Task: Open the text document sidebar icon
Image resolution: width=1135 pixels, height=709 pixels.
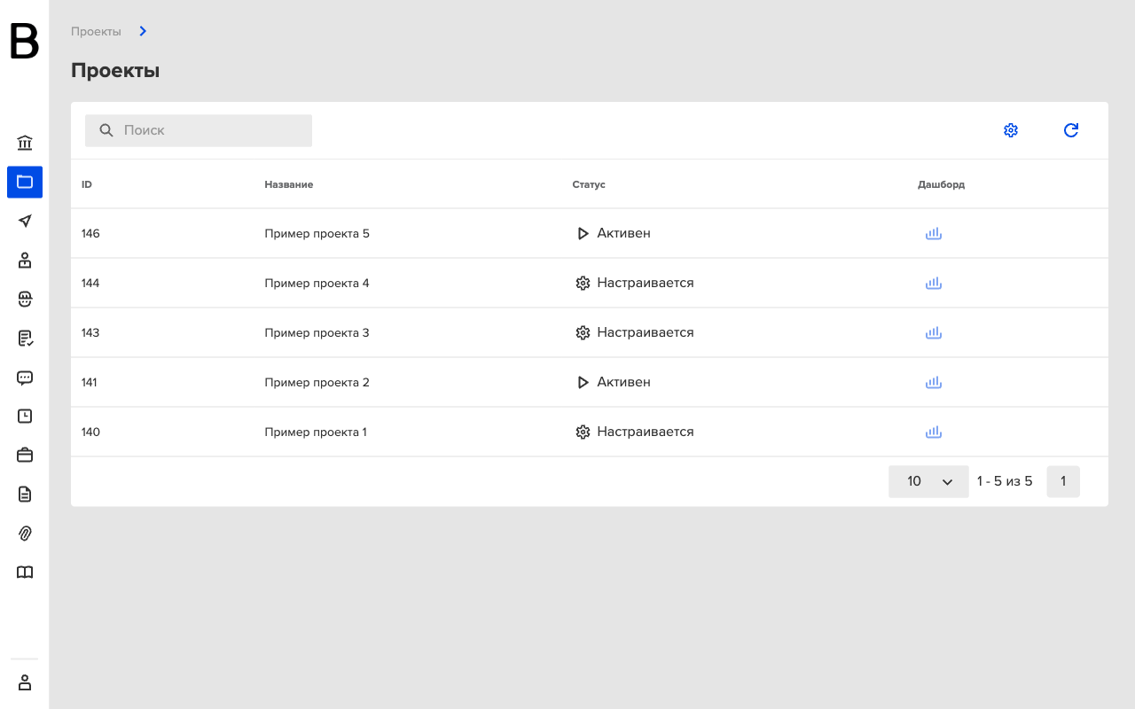Action: [x=25, y=494]
